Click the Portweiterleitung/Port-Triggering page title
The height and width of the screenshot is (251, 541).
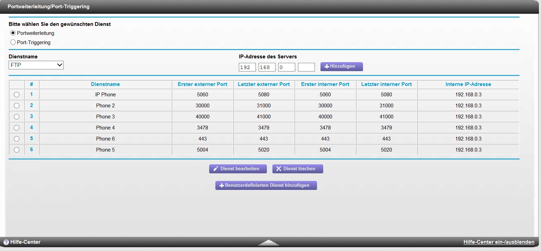pos(48,7)
